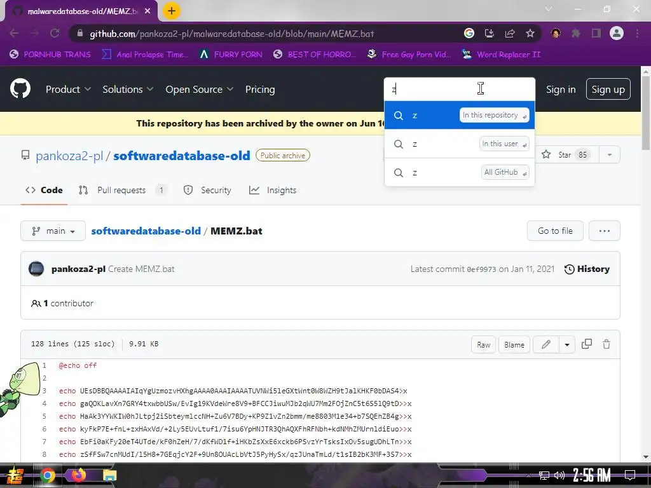The height and width of the screenshot is (488, 651).
Task: Click the browser address bar URL
Action: click(x=232, y=34)
